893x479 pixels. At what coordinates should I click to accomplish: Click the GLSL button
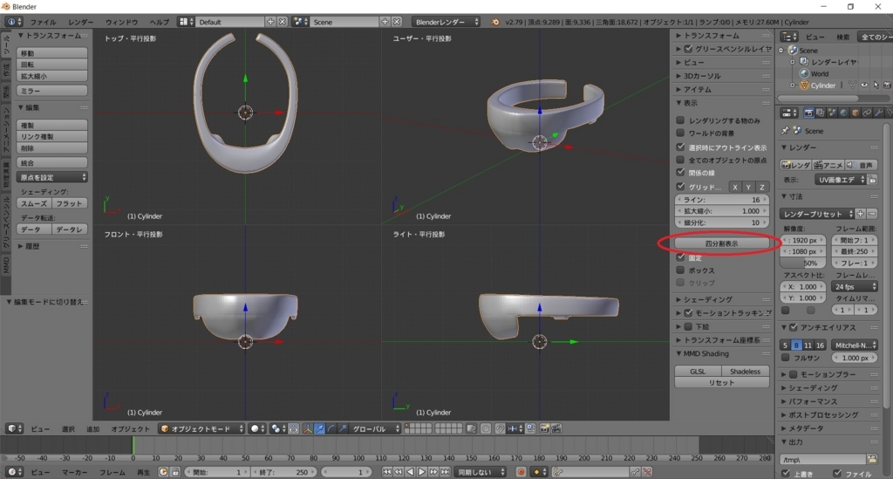pyautogui.click(x=698, y=372)
